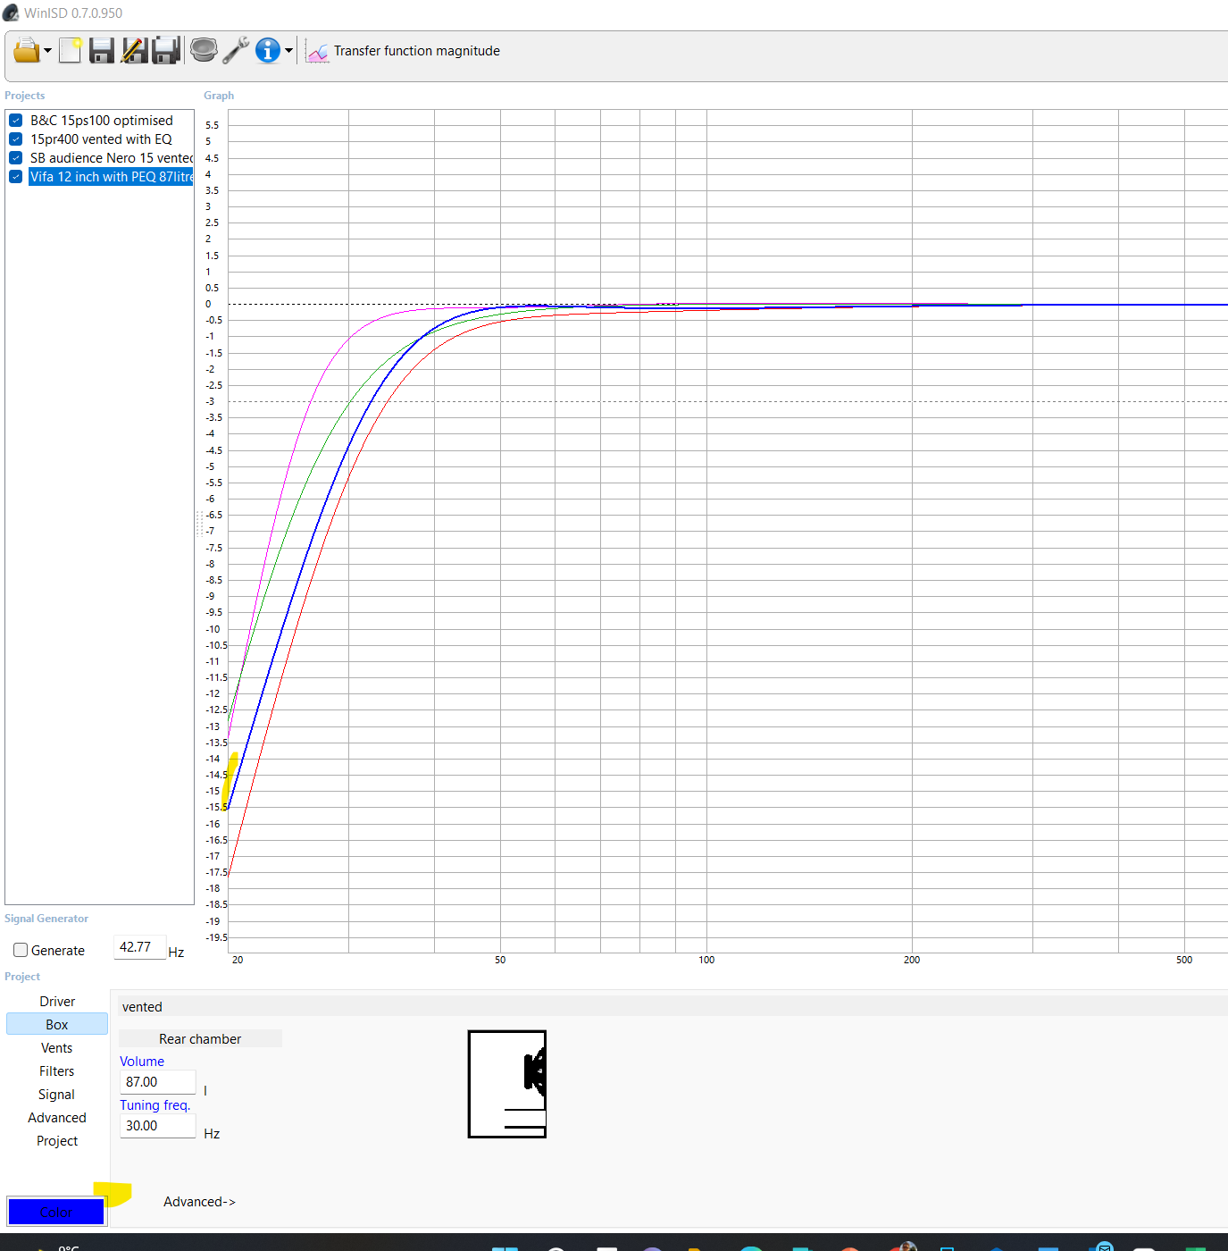Click the Volume input showing 87.00
Image resolution: width=1228 pixels, height=1251 pixels.
(x=157, y=1082)
